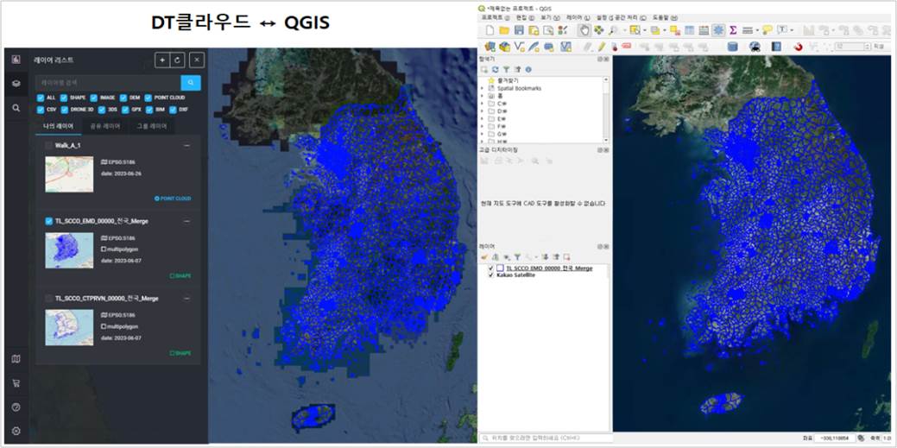Uncheck the POINT CLOUD filter checkbox
Image resolution: width=897 pixels, height=448 pixels.
coord(148,98)
